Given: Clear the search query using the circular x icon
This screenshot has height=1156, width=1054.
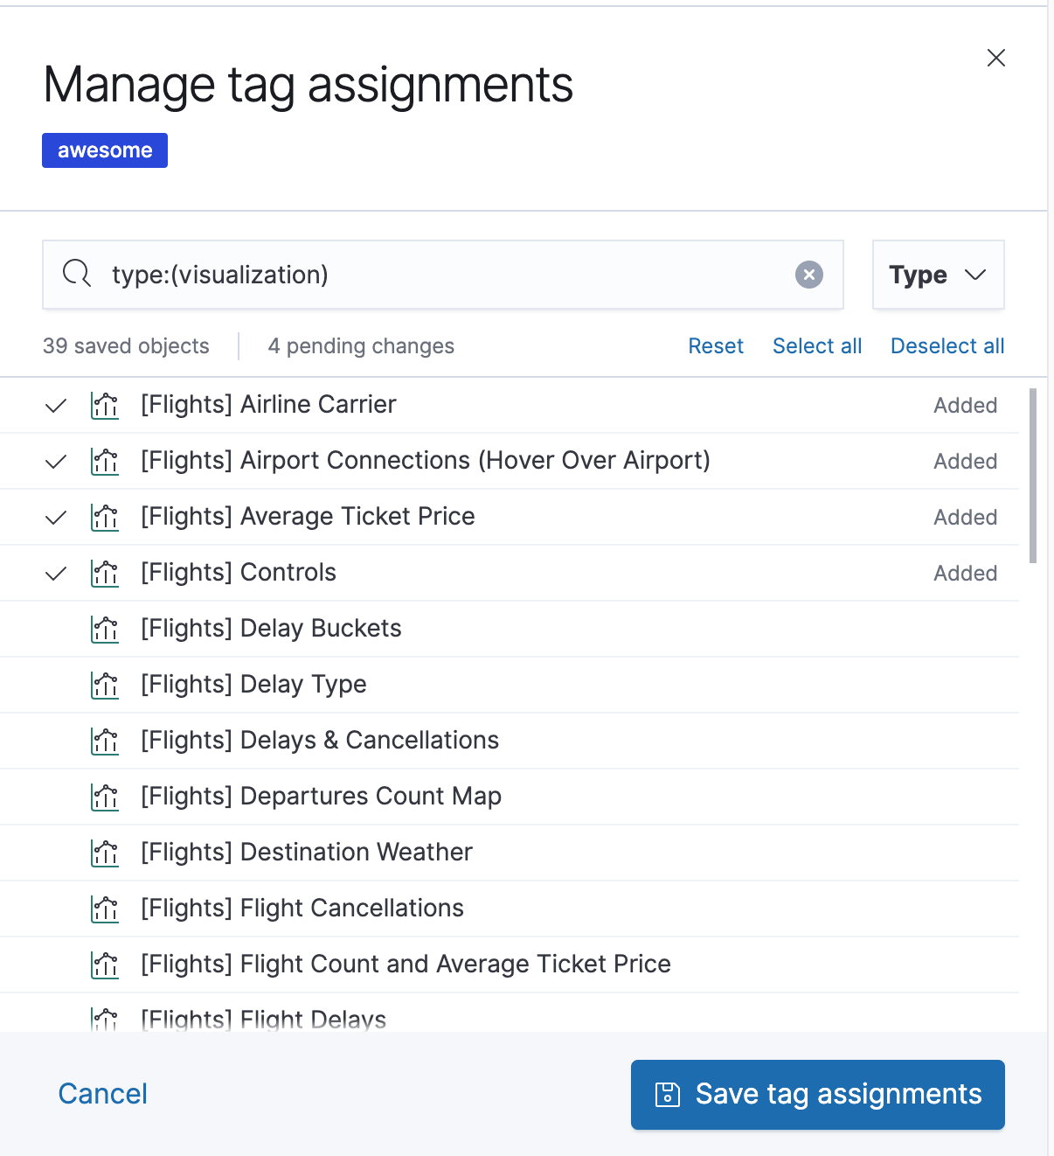Looking at the screenshot, I should coord(809,275).
